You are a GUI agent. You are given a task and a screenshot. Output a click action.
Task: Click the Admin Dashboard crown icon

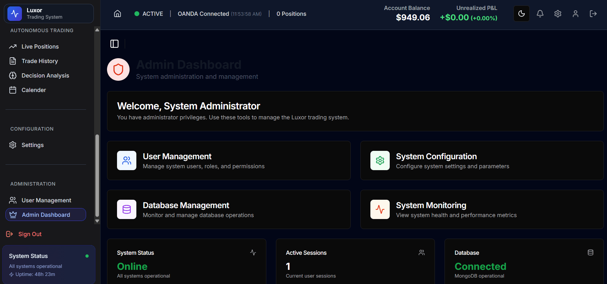[13, 215]
